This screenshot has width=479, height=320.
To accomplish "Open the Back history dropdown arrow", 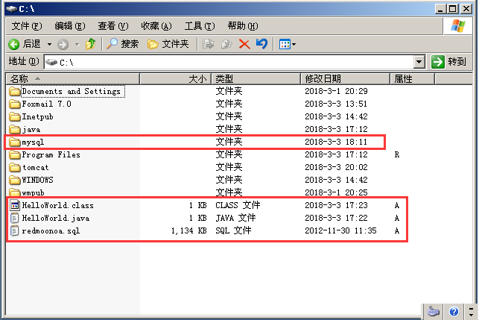I will (49, 45).
